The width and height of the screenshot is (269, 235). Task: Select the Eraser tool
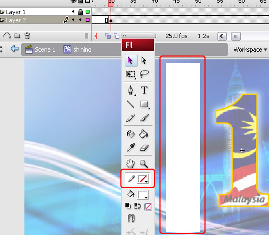(x=144, y=147)
